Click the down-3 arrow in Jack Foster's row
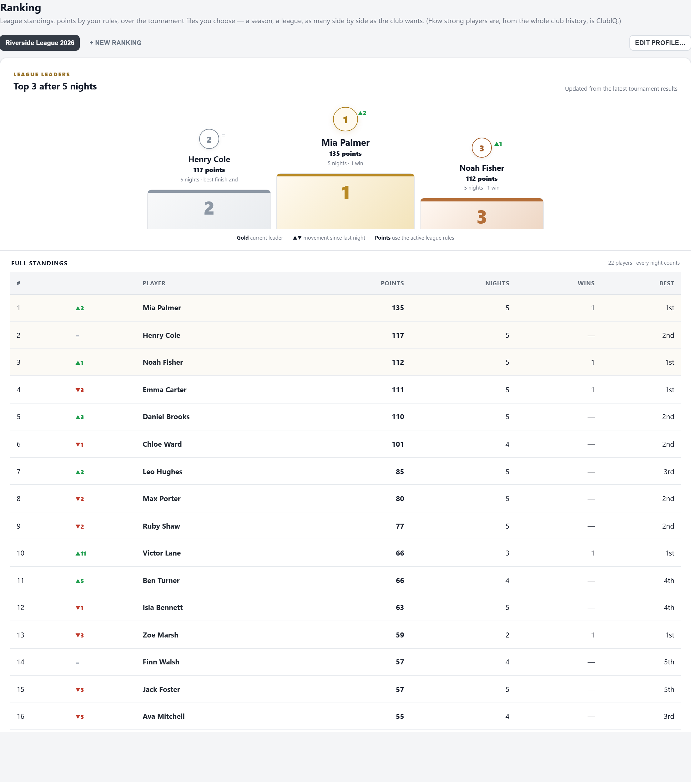Viewport: 691px width, 782px height. (x=79, y=690)
